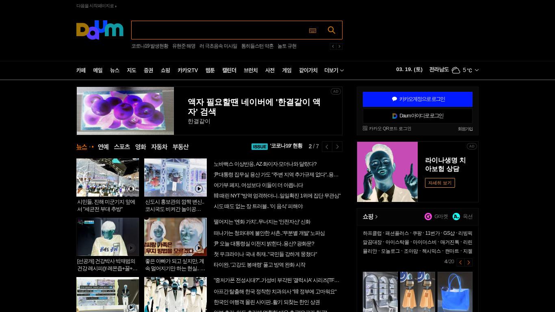
Task: Expand the 더보기 menu
Action: pos(334,70)
